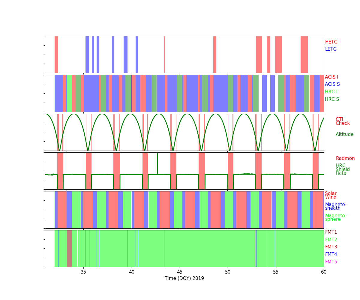This screenshot has height=300, width=360.
Task: Click the FMT4 legend label
Action: click(331, 254)
